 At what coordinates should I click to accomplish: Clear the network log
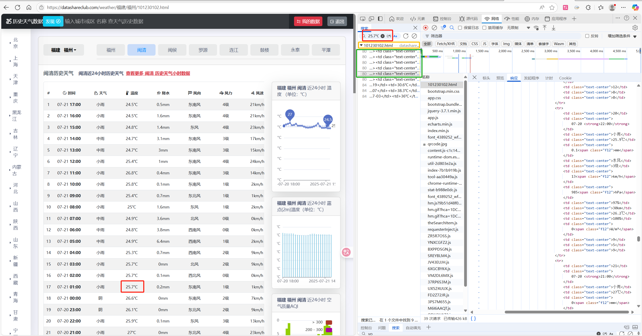(x=434, y=28)
